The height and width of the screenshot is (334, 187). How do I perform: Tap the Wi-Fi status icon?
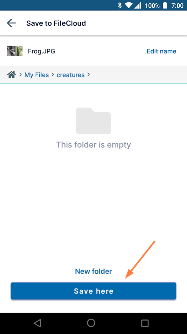pyautogui.click(x=129, y=6)
